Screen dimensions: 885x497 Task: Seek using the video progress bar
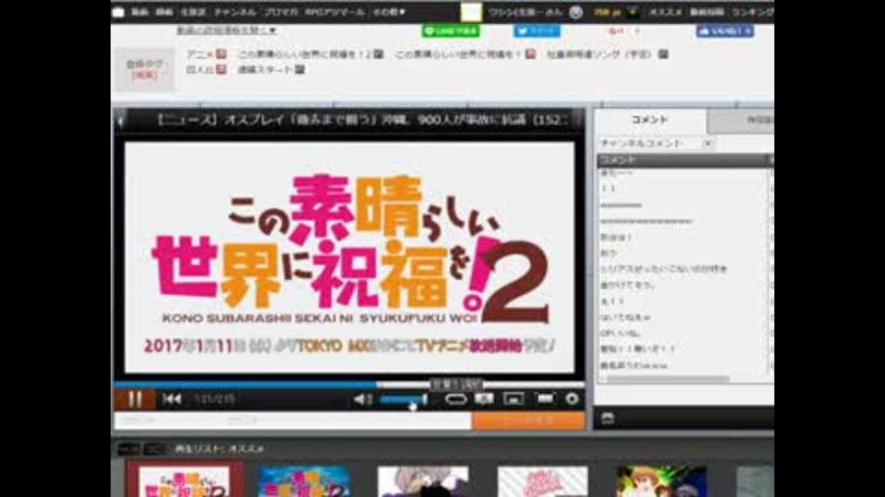click(x=348, y=385)
